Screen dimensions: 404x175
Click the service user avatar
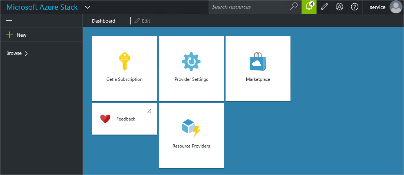396,7
